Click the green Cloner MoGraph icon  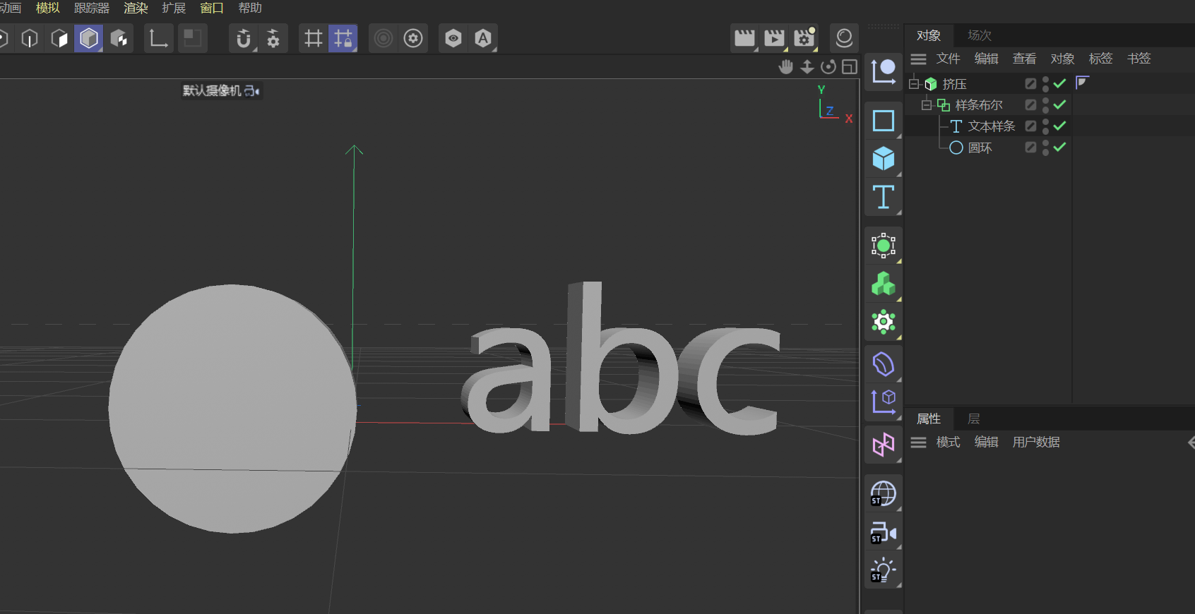pos(883,284)
